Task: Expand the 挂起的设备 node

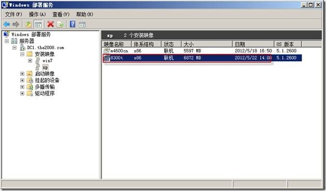Action: click(22, 80)
